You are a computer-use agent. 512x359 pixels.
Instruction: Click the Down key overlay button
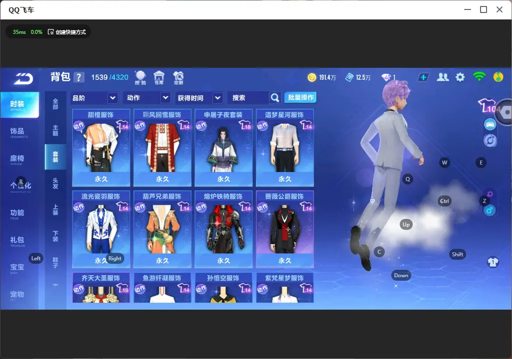401,275
